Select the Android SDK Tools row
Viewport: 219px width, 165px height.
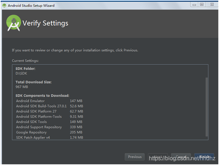tap(49, 122)
